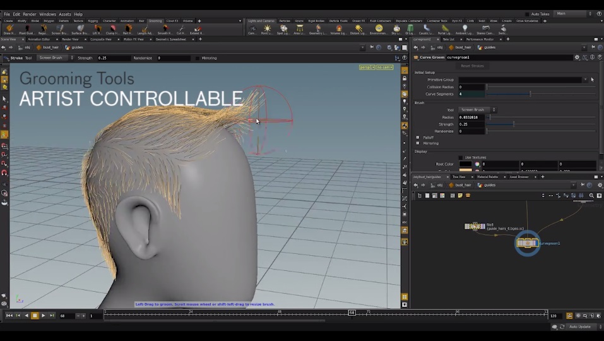Open the Render menu
This screenshot has height=341, width=604.
point(30,14)
